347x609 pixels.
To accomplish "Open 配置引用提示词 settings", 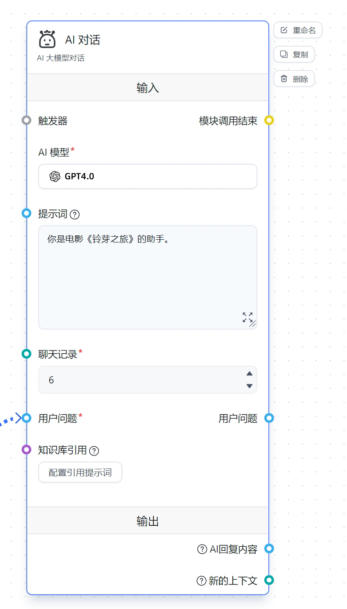I will (x=80, y=472).
